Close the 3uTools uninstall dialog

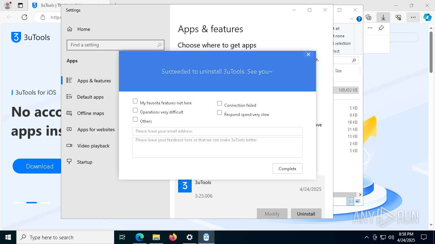pos(308,54)
